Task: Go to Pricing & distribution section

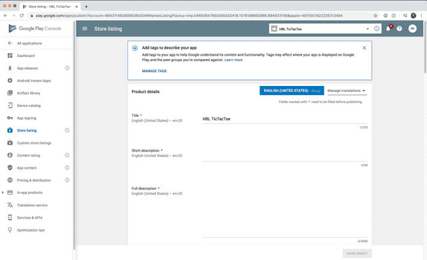Action: click(34, 181)
